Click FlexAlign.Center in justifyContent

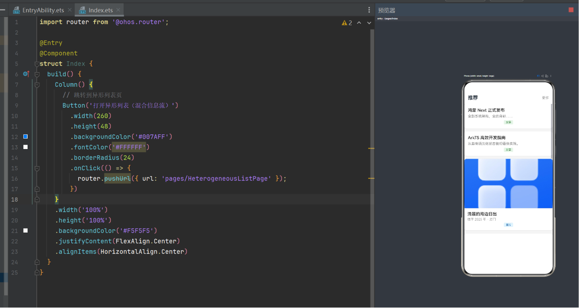pos(146,241)
